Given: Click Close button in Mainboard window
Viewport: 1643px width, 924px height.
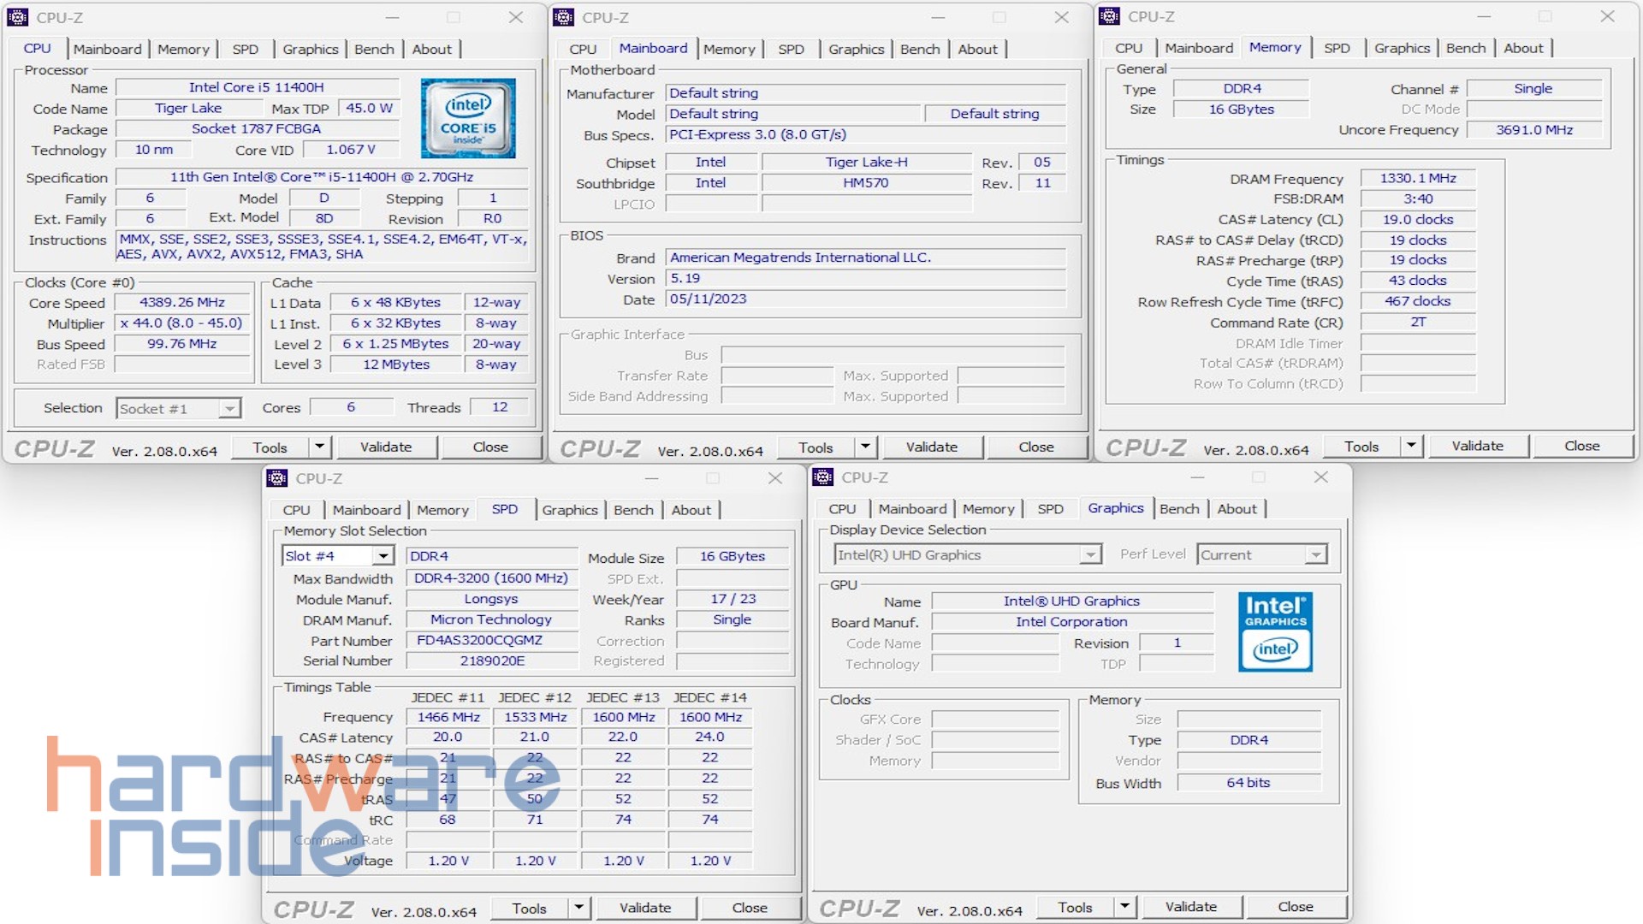Looking at the screenshot, I should pyautogui.click(x=1035, y=447).
